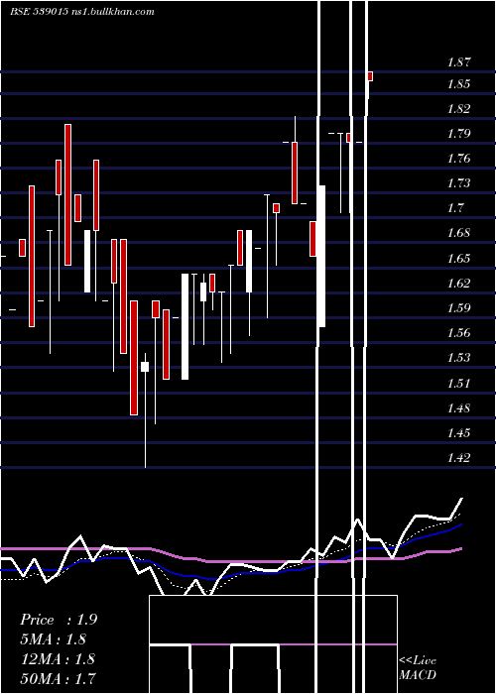This screenshot has height=694, width=496.
Task: Click the 5MA : 1.8 readout
Action: [54, 639]
